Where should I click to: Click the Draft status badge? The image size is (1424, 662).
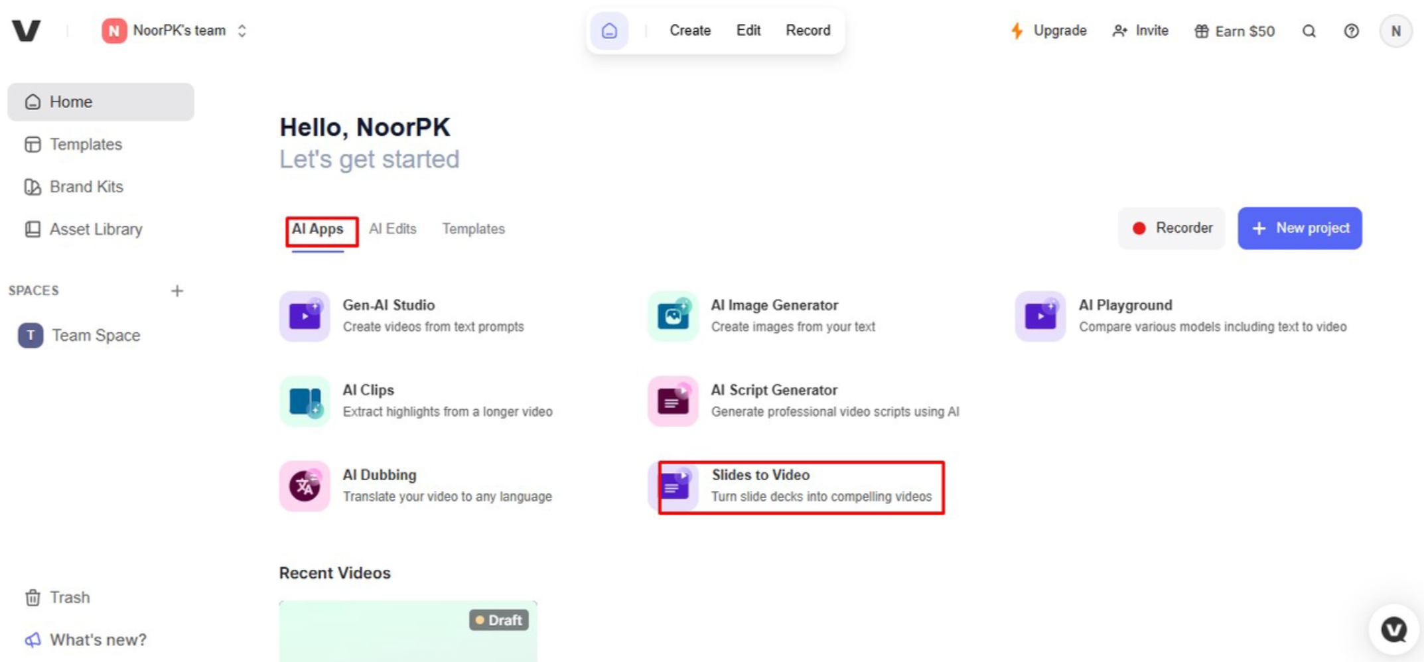click(x=499, y=620)
